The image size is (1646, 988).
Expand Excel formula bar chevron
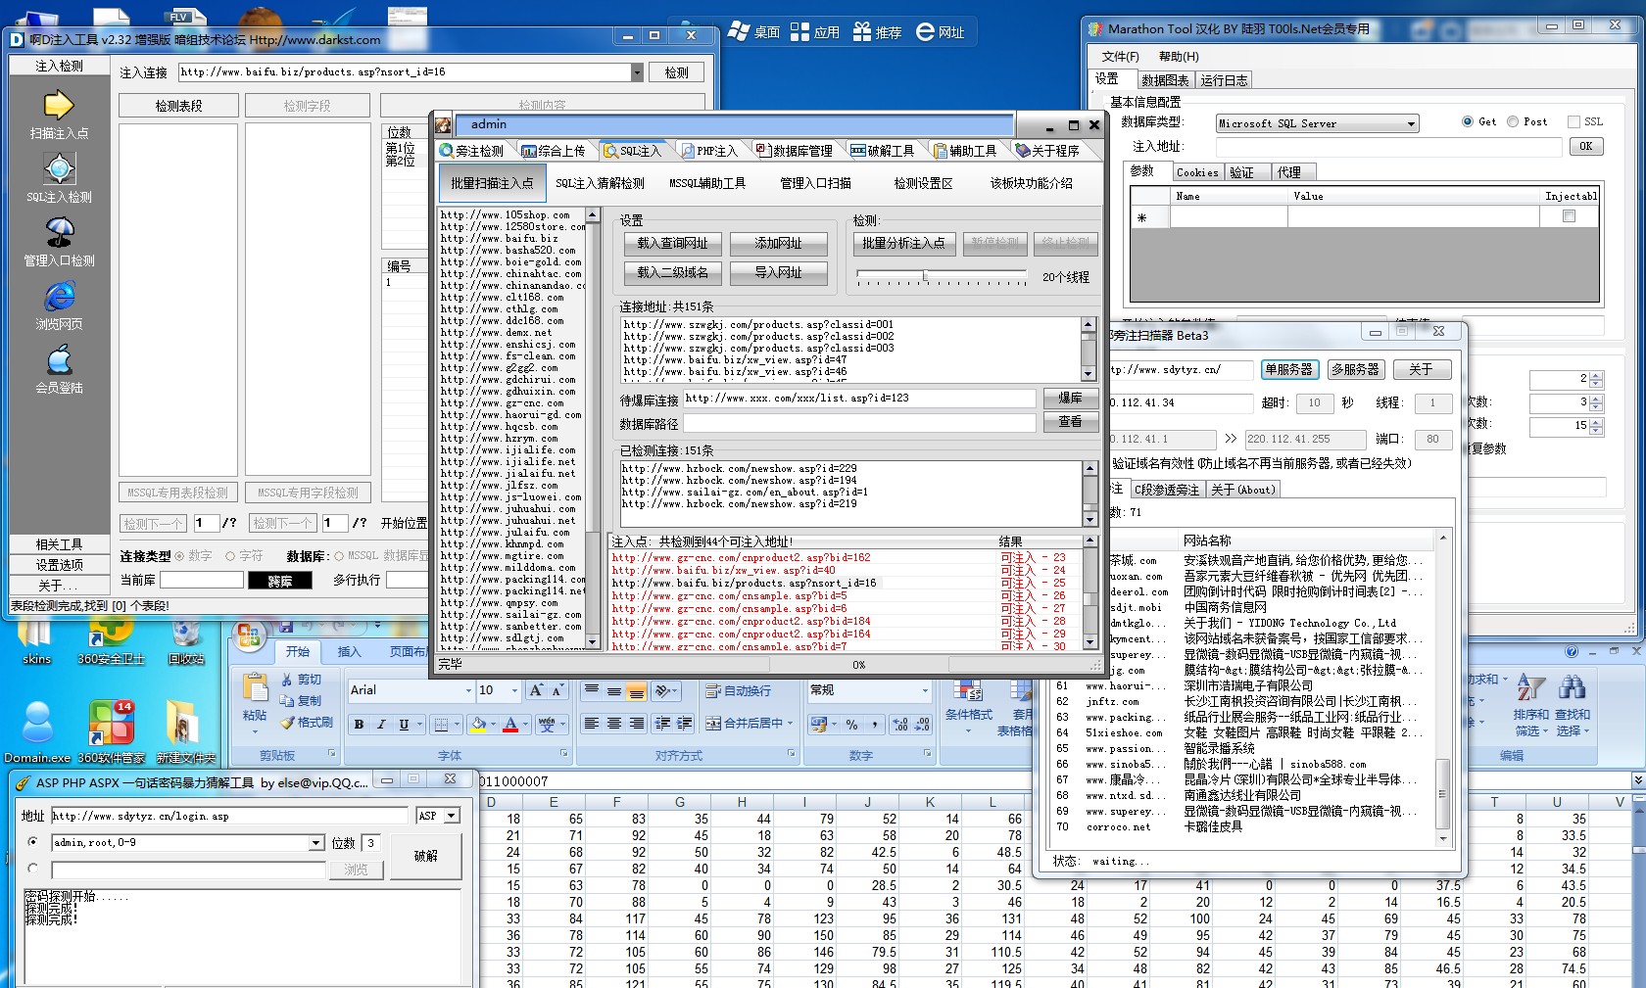tap(1637, 780)
